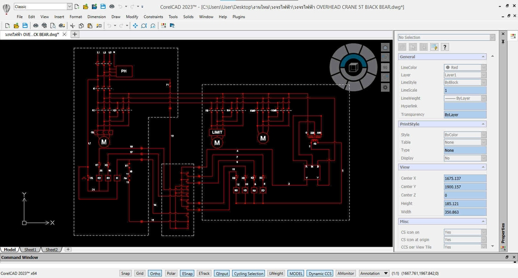Switch to the Sheet1 tab

(x=30, y=249)
